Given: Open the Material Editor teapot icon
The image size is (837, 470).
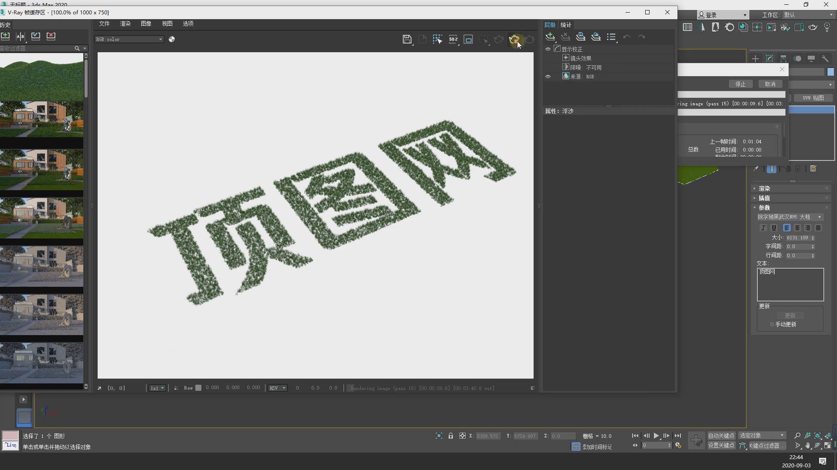Looking at the screenshot, I should [813, 27].
